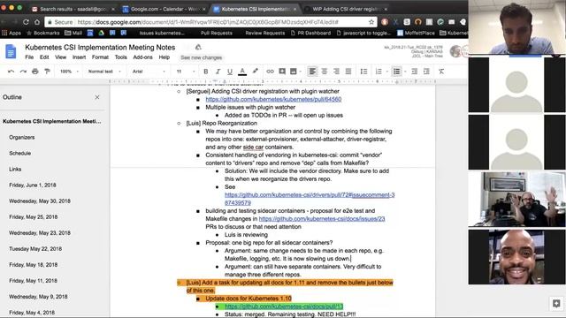Open the kubernetes pull 64560 link
Screen dimensions: 566x318
click(273, 99)
